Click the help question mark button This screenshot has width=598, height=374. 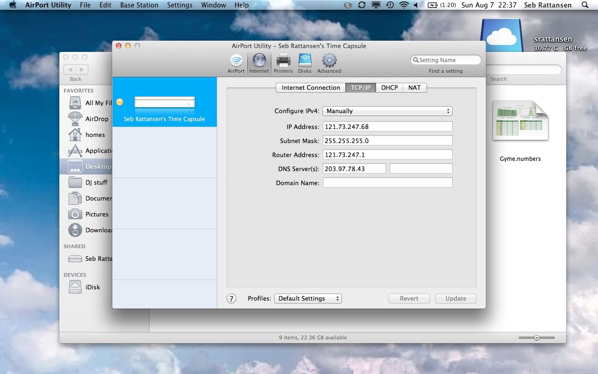pyautogui.click(x=231, y=299)
